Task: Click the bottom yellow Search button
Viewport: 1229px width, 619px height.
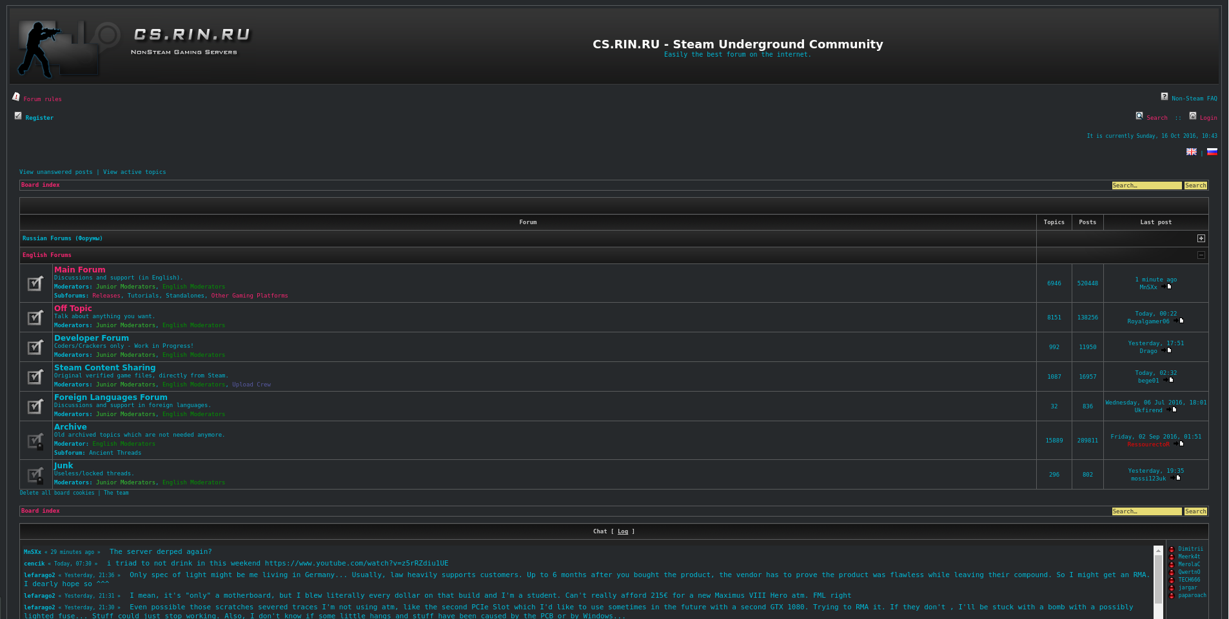Action: (1195, 511)
